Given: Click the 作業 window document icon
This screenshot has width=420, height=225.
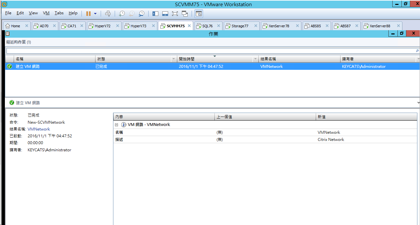Looking at the screenshot, I should click(8, 33).
